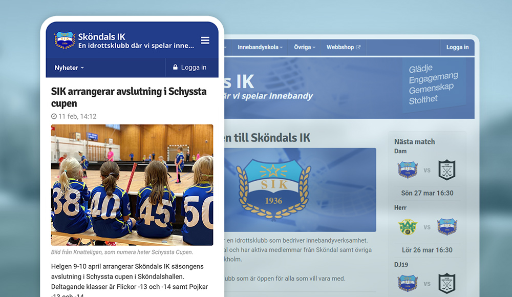Click green-yellow home team crest in Herr match
Screen dimensions: 512x297
[x=408, y=226]
